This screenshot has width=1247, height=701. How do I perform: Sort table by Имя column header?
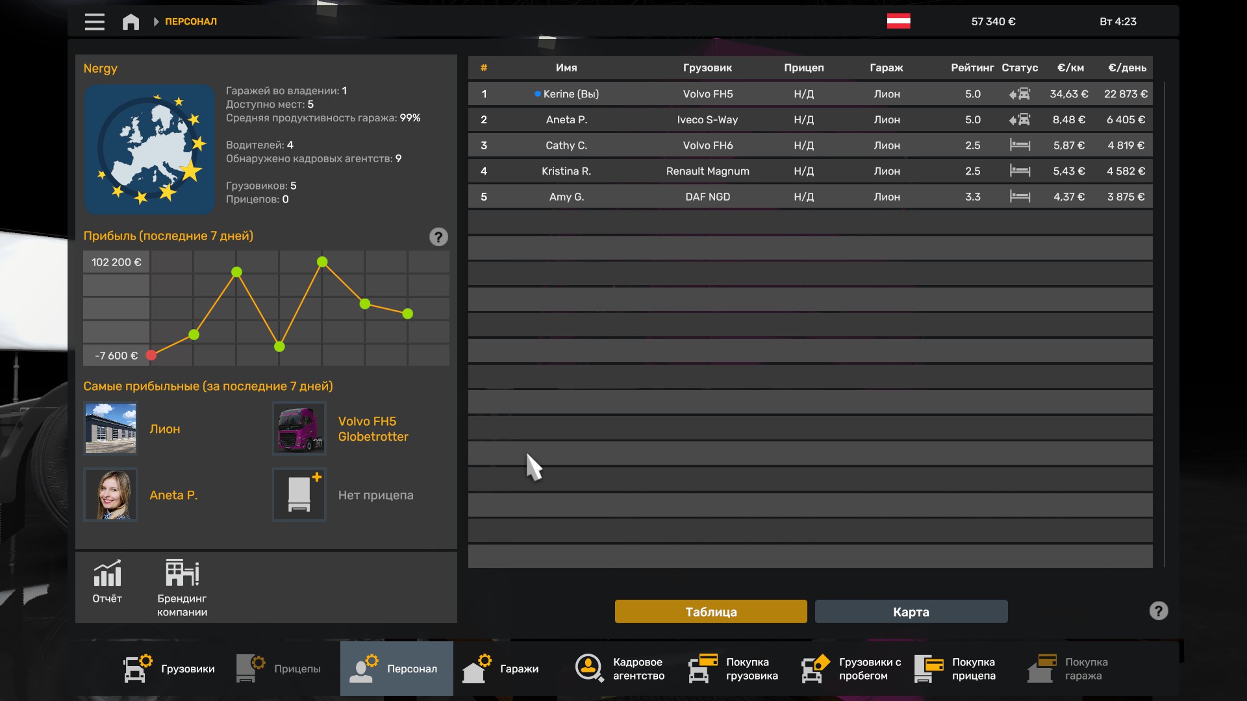pyautogui.click(x=566, y=68)
